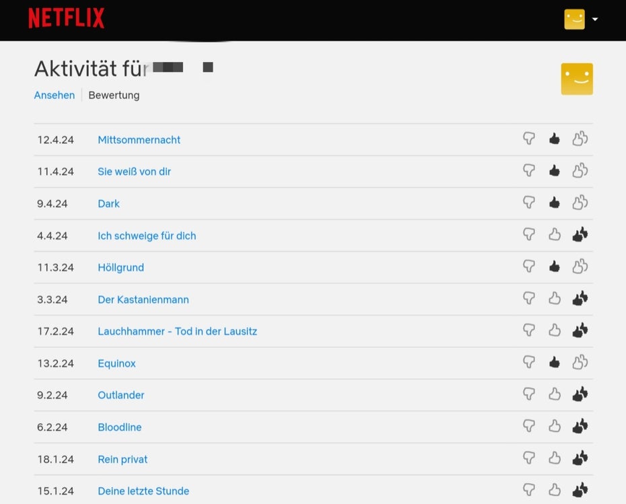The height and width of the screenshot is (504, 626).
Task: Rate Dark double thumbs up
Action: tap(580, 203)
